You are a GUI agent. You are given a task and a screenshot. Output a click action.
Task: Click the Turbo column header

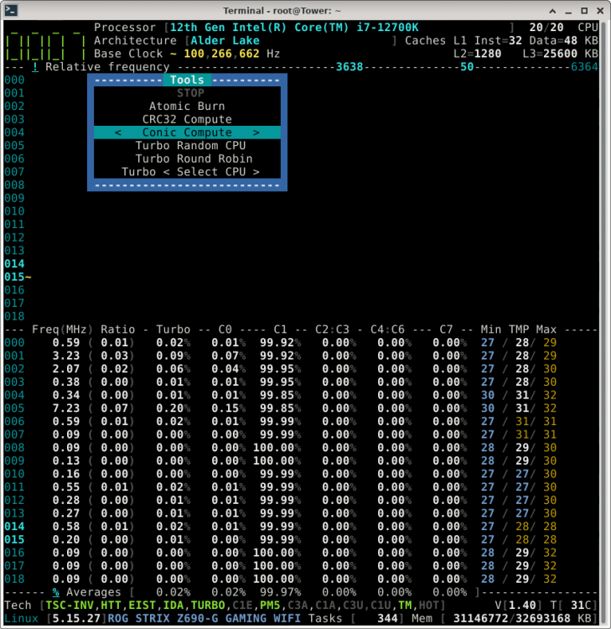pos(173,330)
